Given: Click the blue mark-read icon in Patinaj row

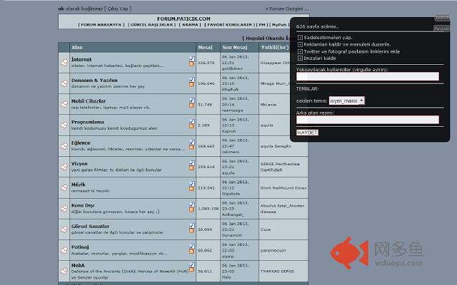Looking at the screenshot, I should [x=191, y=247].
